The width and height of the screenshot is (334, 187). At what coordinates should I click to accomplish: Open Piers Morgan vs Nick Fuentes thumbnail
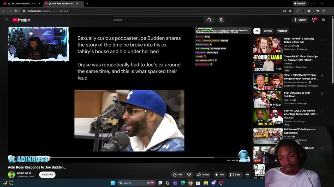tap(268, 81)
